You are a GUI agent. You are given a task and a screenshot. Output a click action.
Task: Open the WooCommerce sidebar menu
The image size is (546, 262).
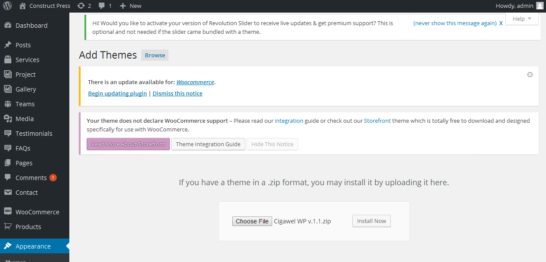[x=37, y=212]
